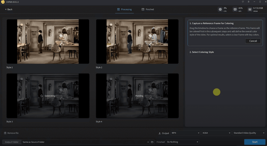Click the blue Start button
This screenshot has height=146, width=267.
tap(254, 142)
